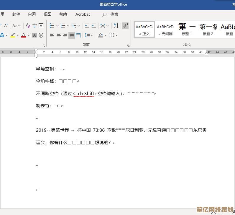Click the Distributed alignment icon

(x=78, y=35)
